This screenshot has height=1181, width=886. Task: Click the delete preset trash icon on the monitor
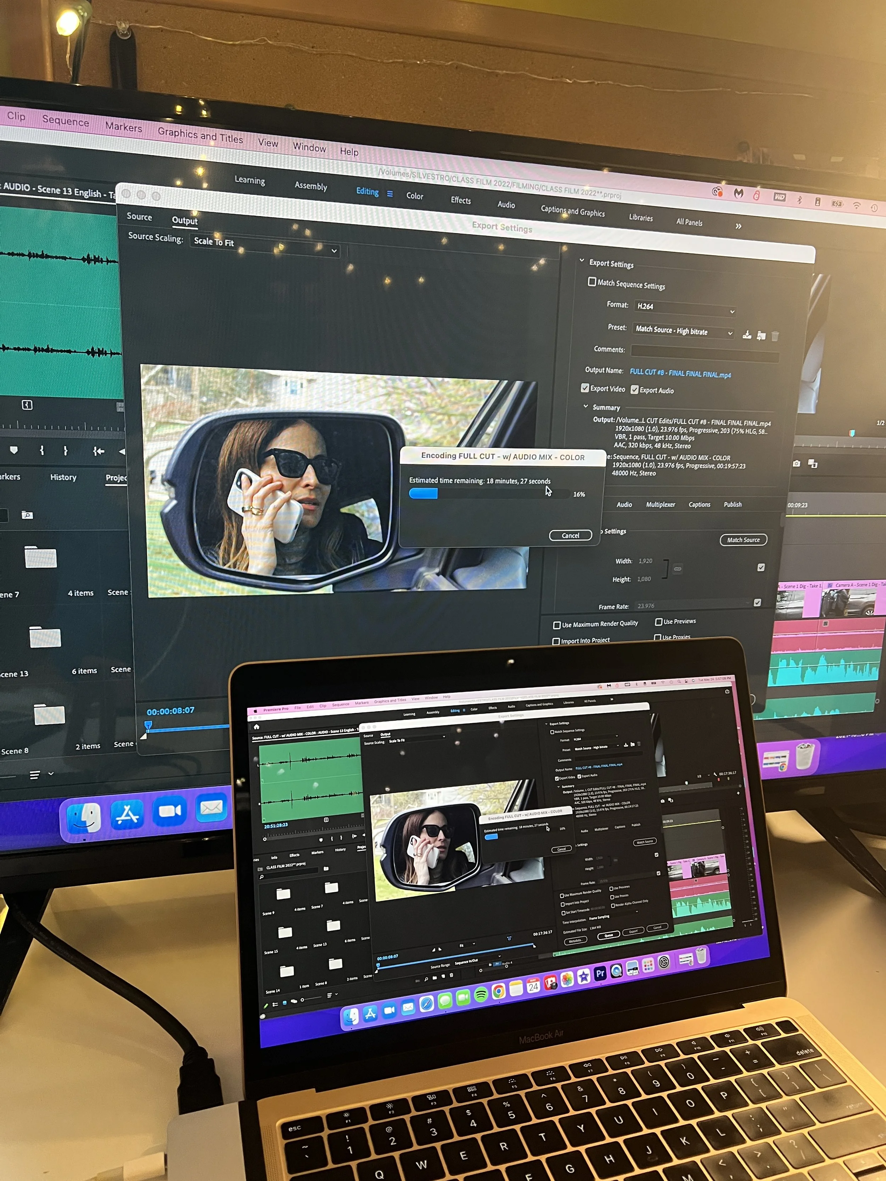coord(775,336)
